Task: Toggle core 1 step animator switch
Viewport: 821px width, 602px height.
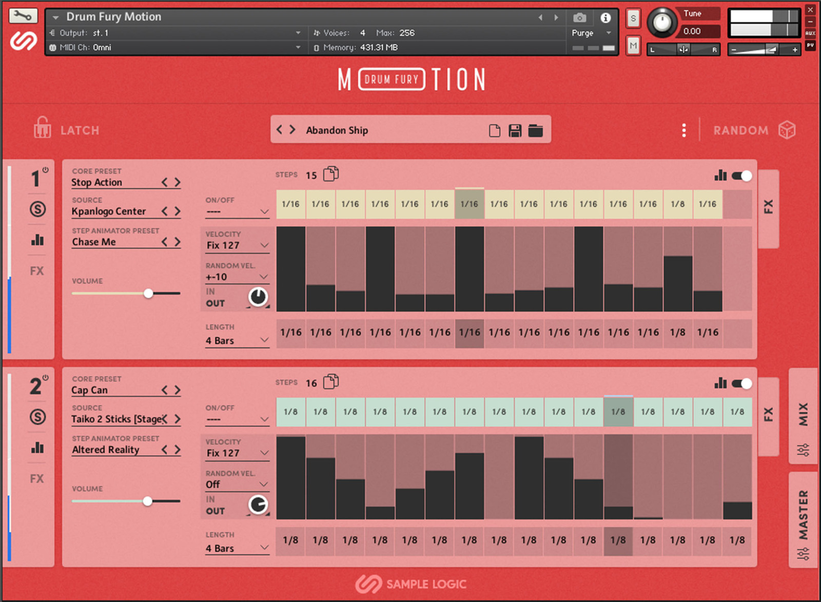Action: click(742, 176)
